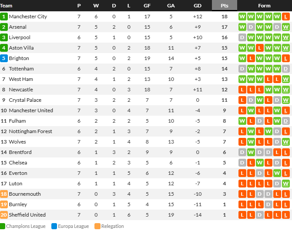Click Everton's single win form badge
The width and height of the screenshot is (292, 234).
pos(277,173)
